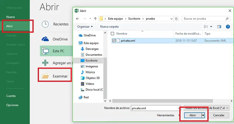Go back in the Abrir dialog
This screenshot has height=124, width=234.
click(x=78, y=19)
